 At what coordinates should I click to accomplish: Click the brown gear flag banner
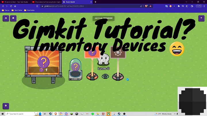coord(118,53)
